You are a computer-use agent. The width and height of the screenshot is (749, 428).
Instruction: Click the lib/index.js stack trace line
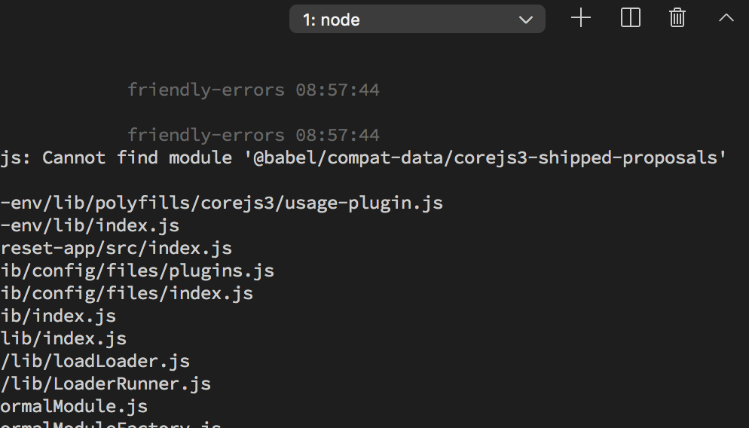[x=63, y=338]
